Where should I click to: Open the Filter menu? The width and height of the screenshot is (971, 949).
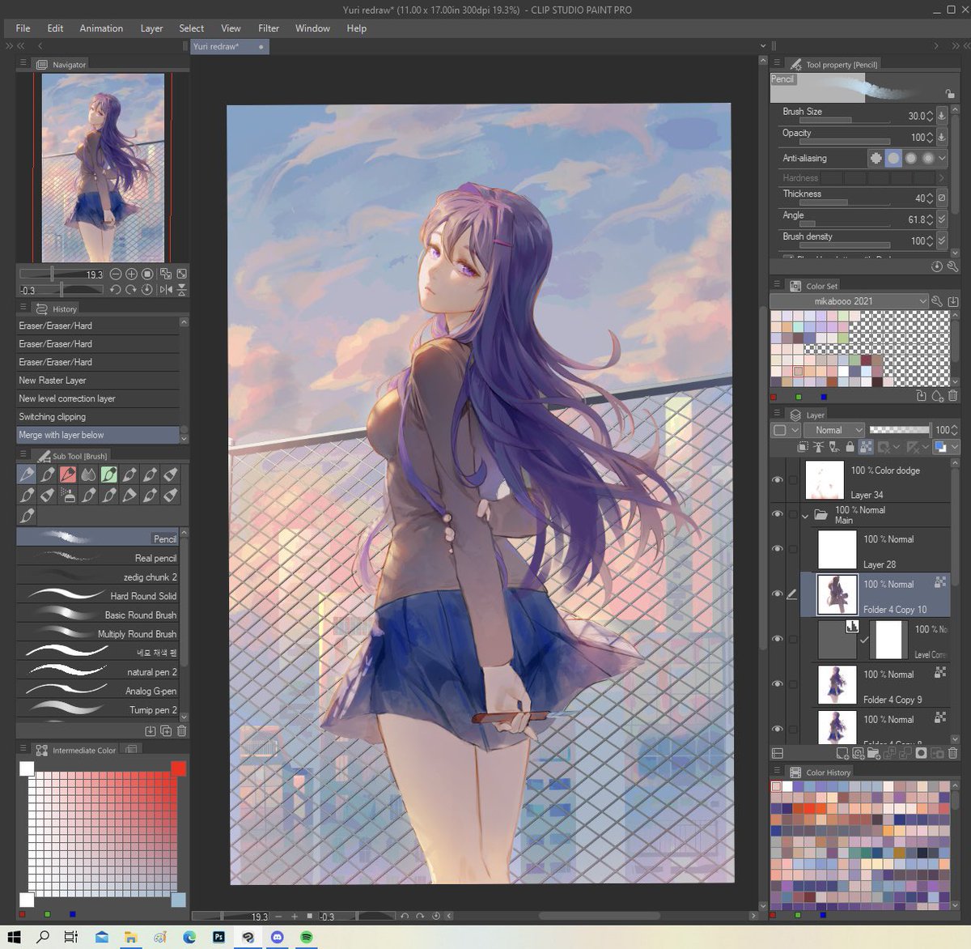[268, 28]
